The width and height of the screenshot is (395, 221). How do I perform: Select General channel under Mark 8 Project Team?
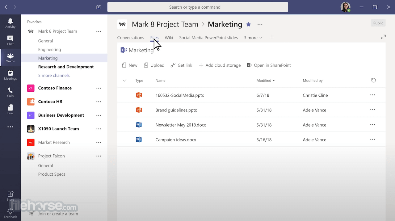(x=45, y=41)
